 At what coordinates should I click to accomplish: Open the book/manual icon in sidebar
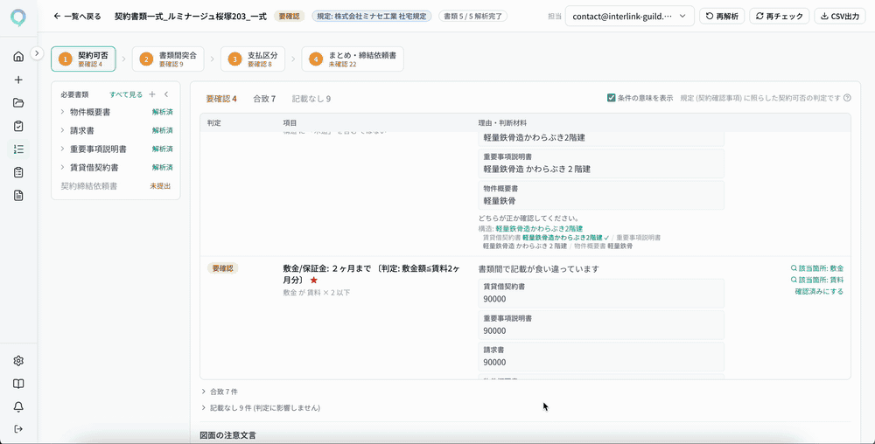[18, 384]
